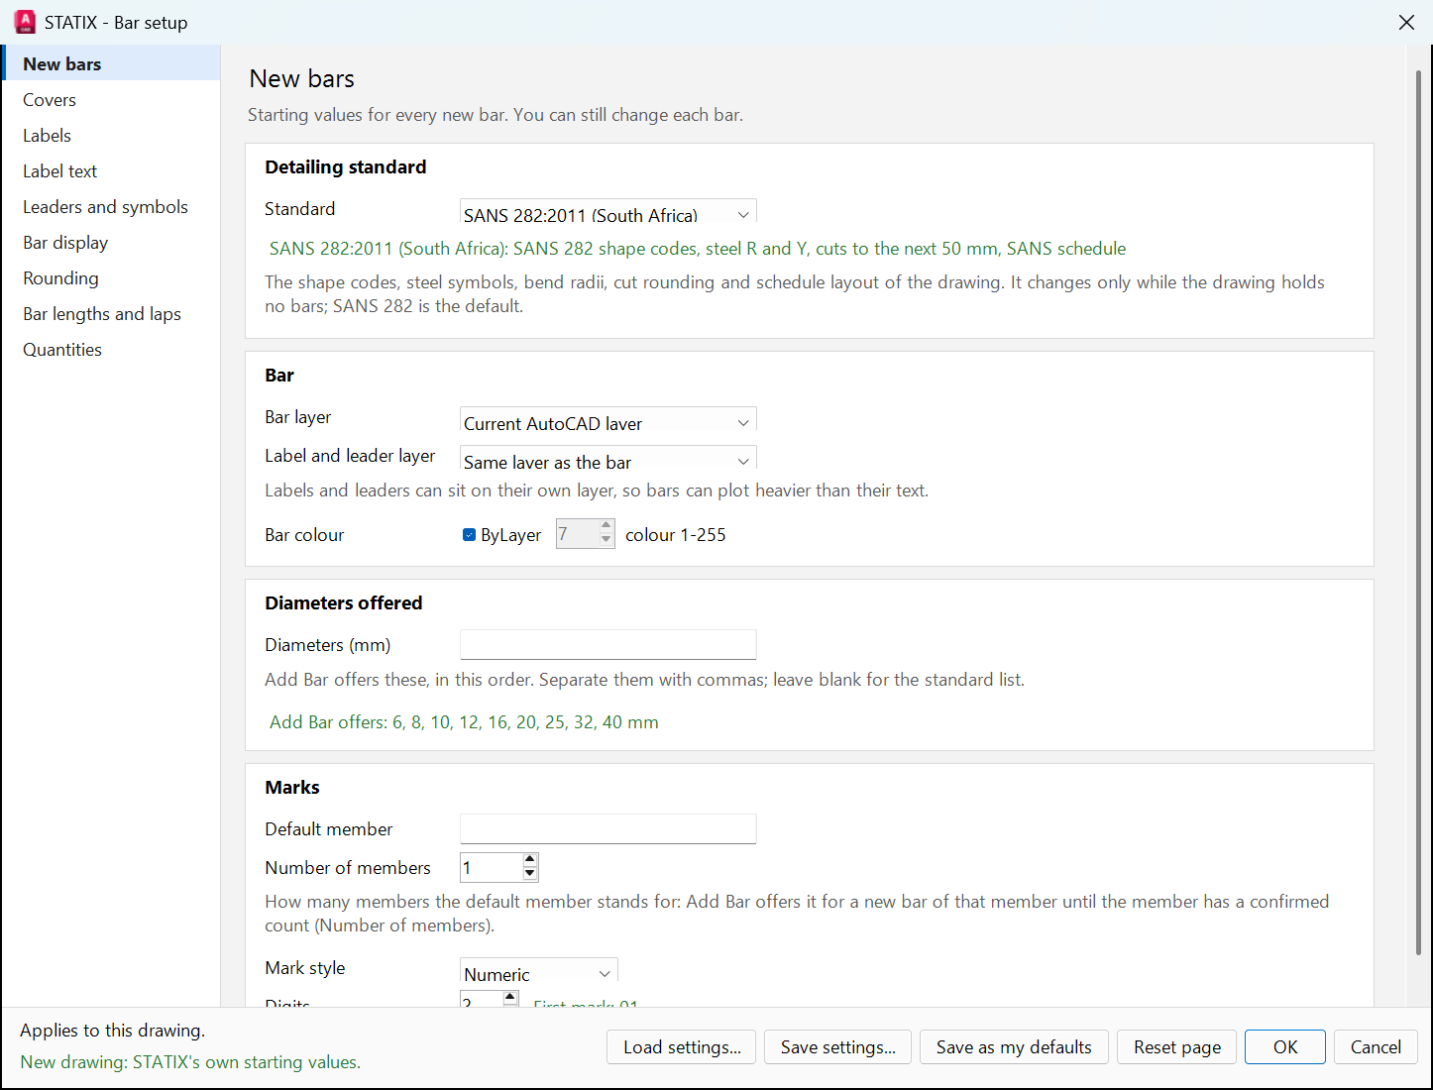Increase the Bar colour number spinner
1433x1090 pixels.
[606, 526]
